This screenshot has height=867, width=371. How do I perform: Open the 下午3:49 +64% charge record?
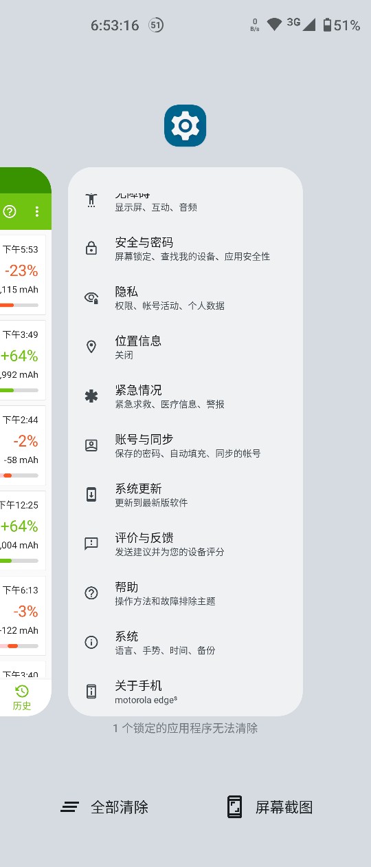click(22, 361)
